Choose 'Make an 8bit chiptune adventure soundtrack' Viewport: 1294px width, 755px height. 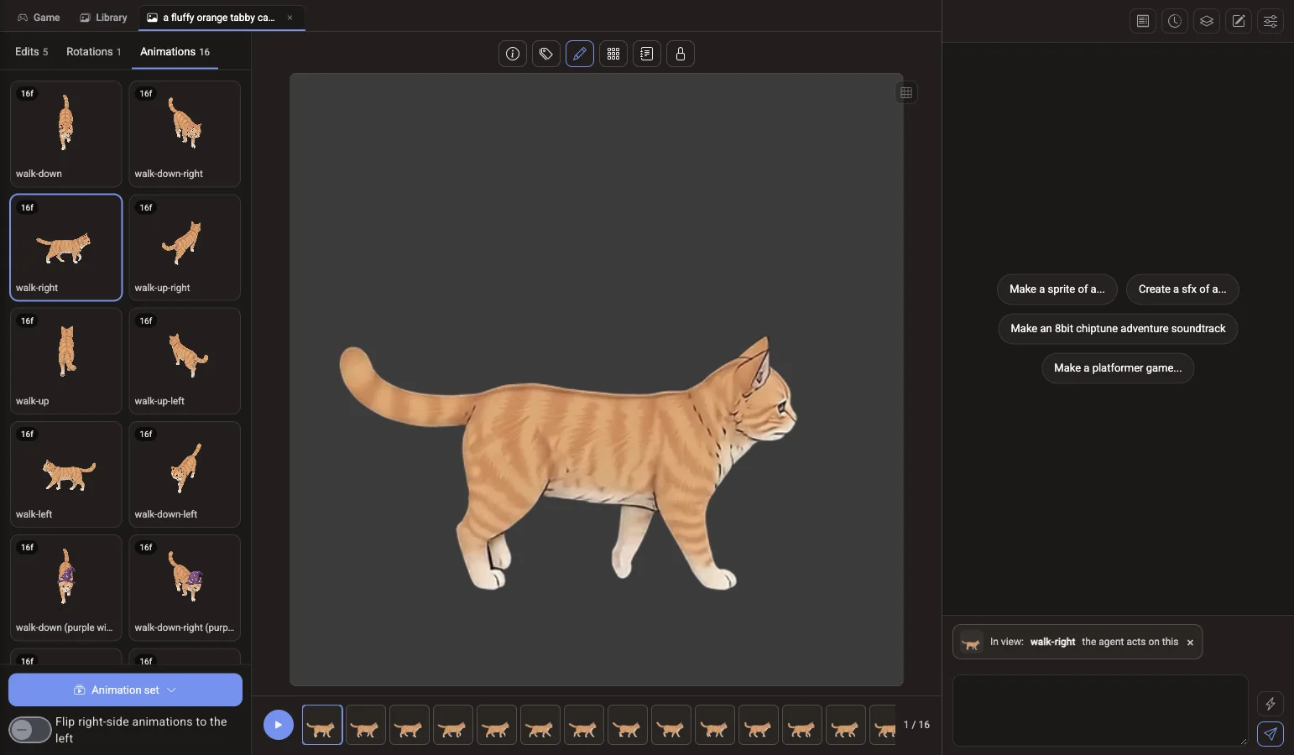tap(1118, 329)
